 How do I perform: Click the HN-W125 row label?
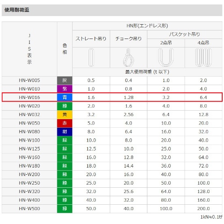tap(30, 149)
